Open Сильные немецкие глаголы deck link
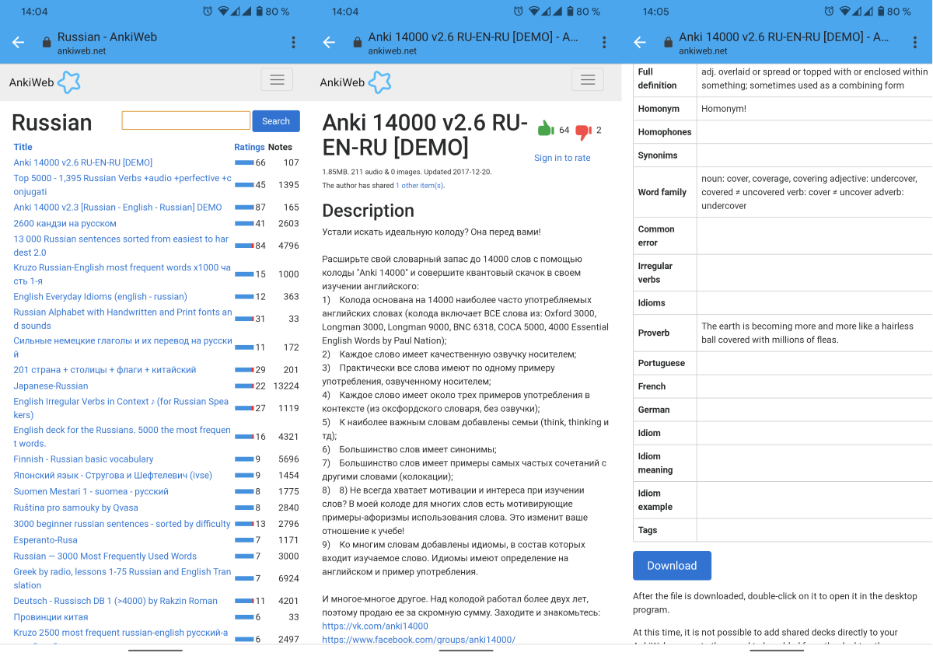The height and width of the screenshot is (656, 933). [x=123, y=347]
